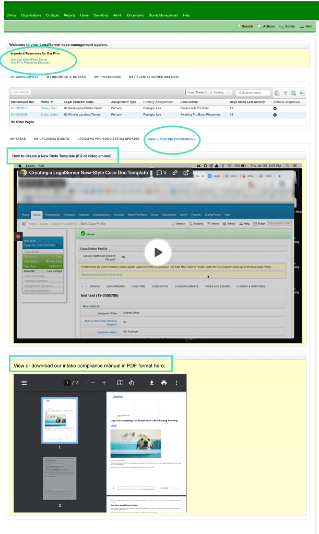319x534 pixels.
Task: Zoom in the PDF with plus icon
Action: 104,383
